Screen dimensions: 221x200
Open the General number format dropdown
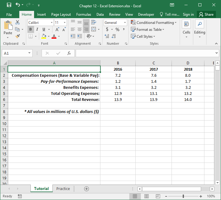pyautogui.click(x=125, y=23)
